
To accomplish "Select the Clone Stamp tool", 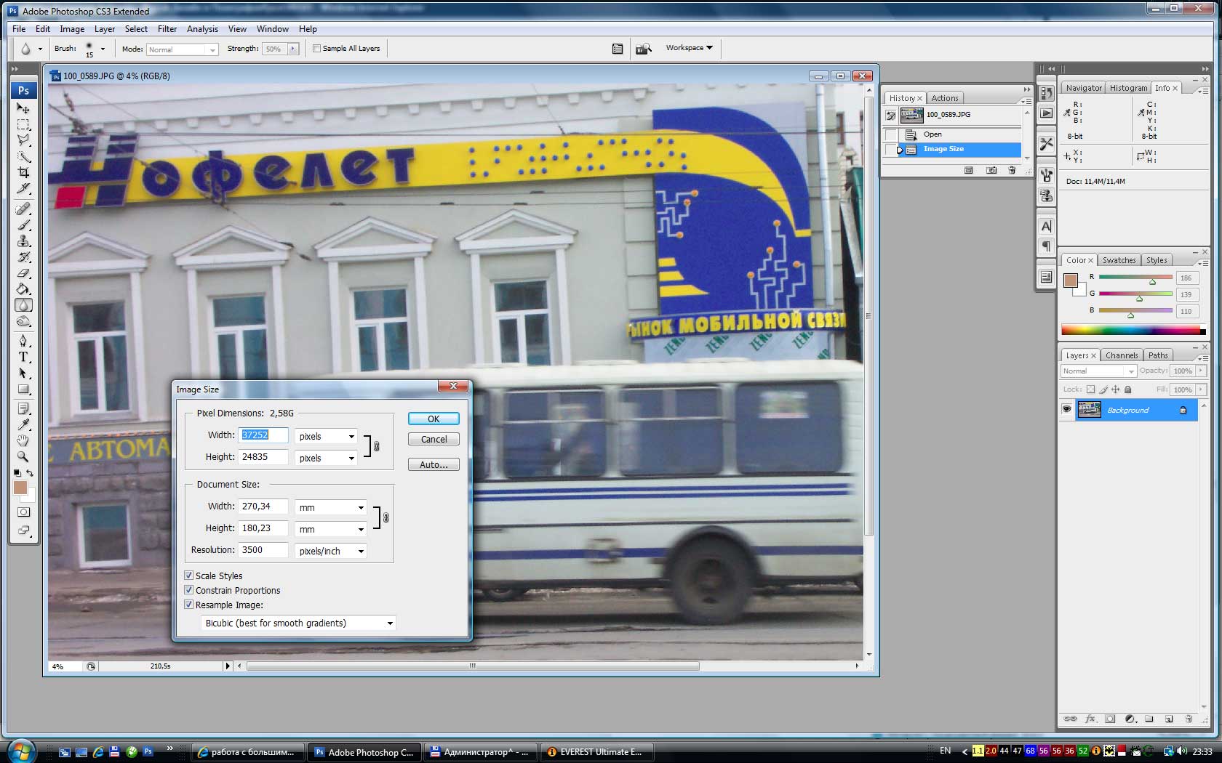I will tap(23, 241).
